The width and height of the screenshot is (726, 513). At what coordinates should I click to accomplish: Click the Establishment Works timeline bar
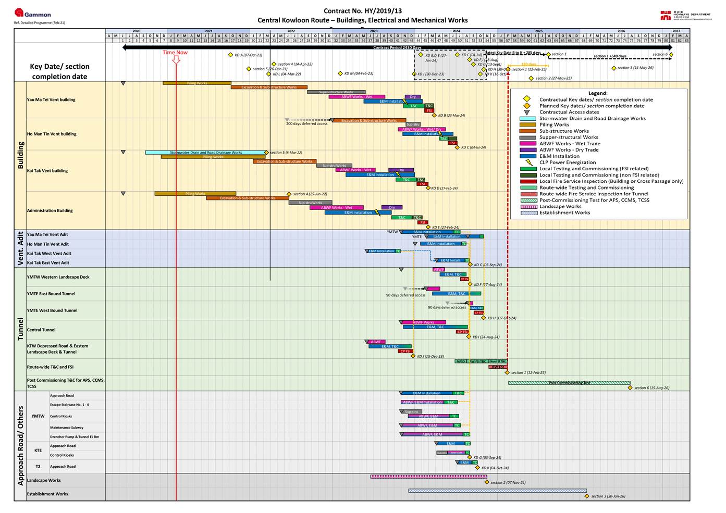(497, 491)
